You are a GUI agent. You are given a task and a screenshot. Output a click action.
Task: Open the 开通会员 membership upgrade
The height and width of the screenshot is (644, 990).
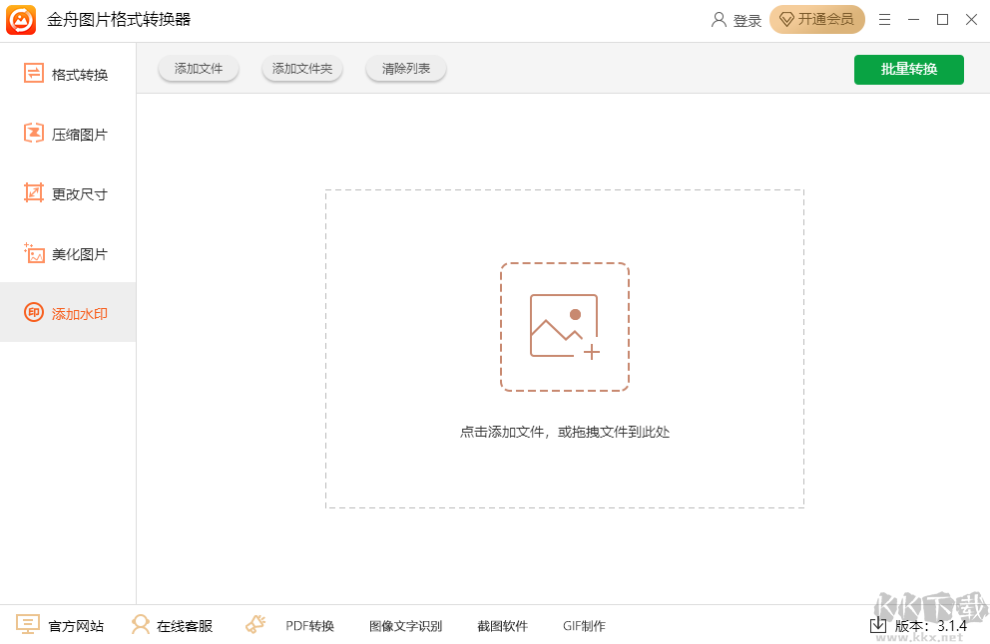(817, 19)
